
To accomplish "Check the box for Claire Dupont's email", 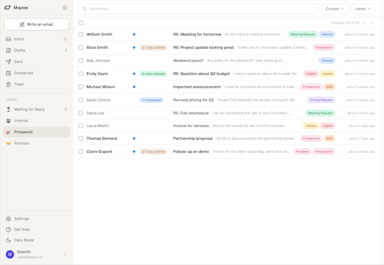I will click(81, 152).
